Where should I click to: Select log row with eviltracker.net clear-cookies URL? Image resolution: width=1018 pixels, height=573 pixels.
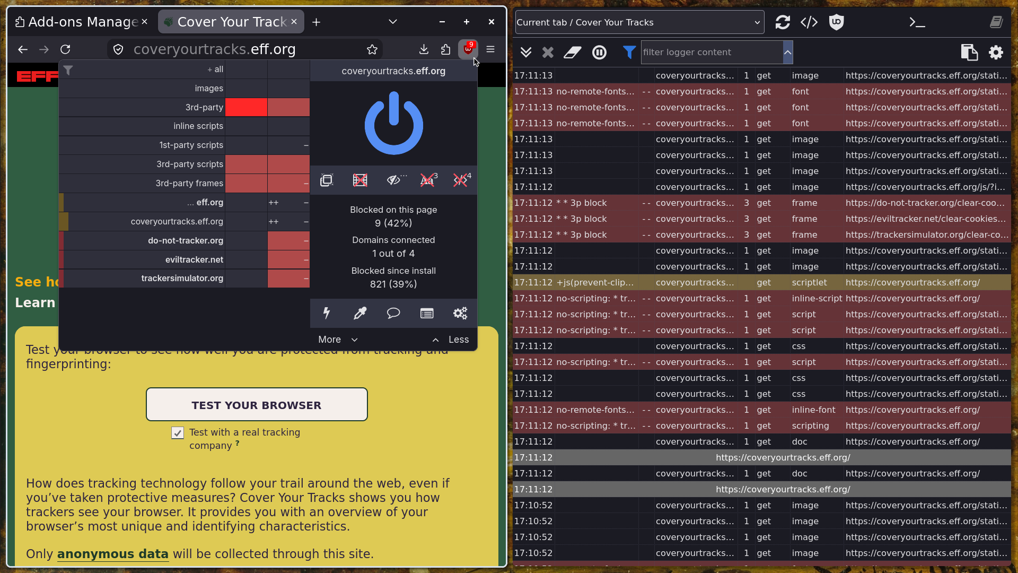pyautogui.click(x=762, y=219)
